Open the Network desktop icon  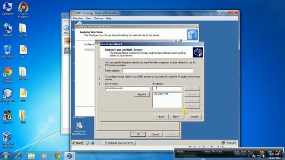pyautogui.click(x=8, y=30)
